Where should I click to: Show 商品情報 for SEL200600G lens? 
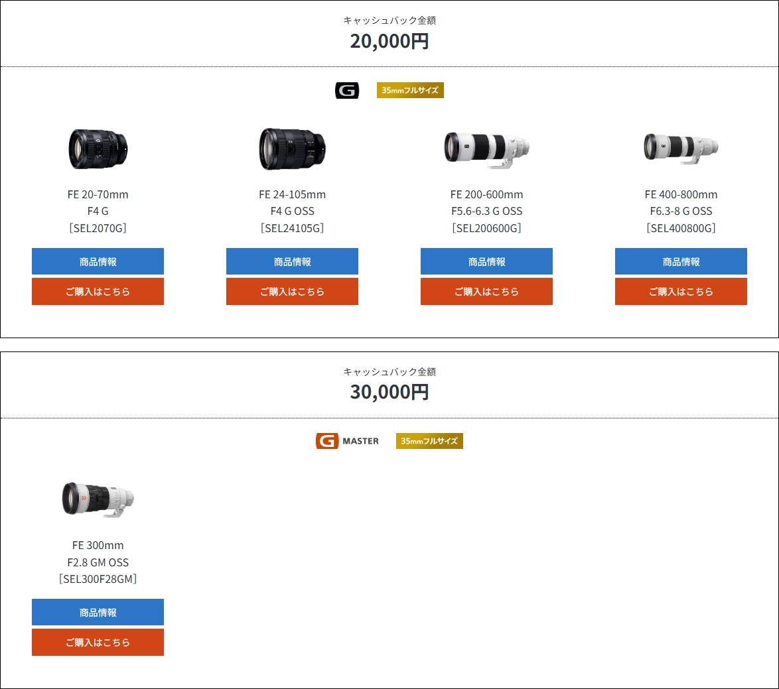pos(486,262)
